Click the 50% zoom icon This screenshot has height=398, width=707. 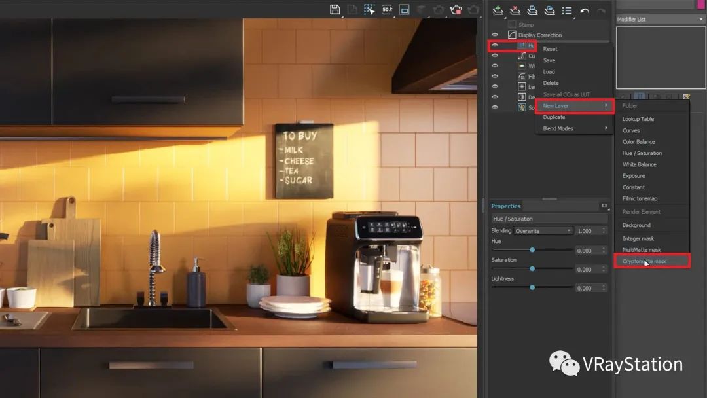click(x=387, y=9)
